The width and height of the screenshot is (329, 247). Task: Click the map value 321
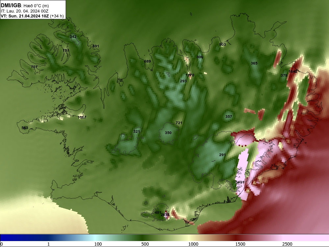pyautogui.click(x=137, y=131)
